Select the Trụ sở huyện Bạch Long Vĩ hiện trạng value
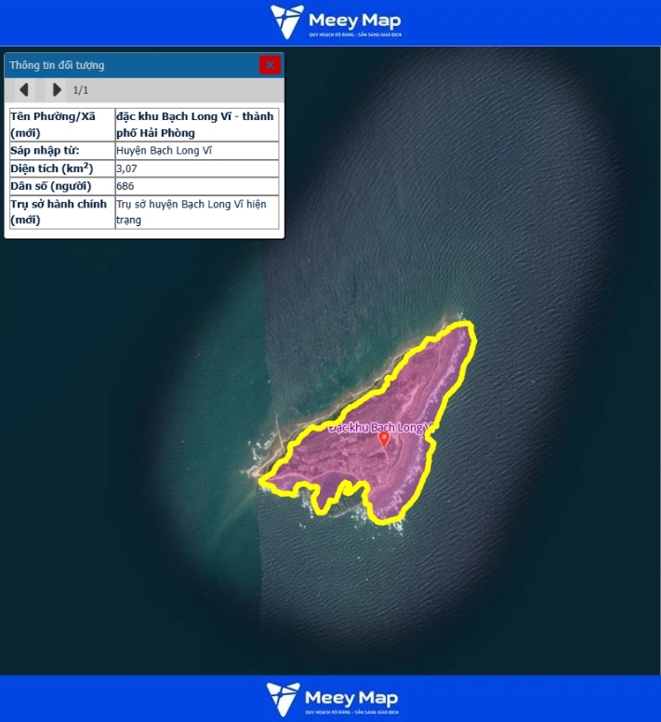The height and width of the screenshot is (722, 661). 196,211
